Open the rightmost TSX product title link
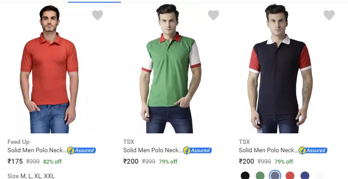This screenshot has width=348, height=179. point(268,150)
